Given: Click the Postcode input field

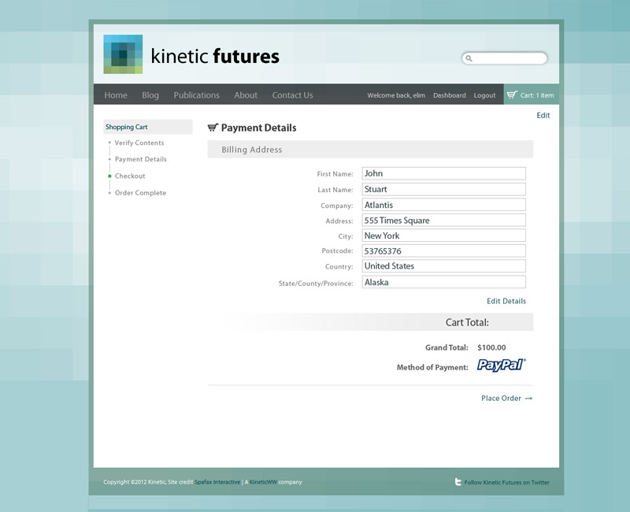Looking at the screenshot, I should pyautogui.click(x=443, y=251).
